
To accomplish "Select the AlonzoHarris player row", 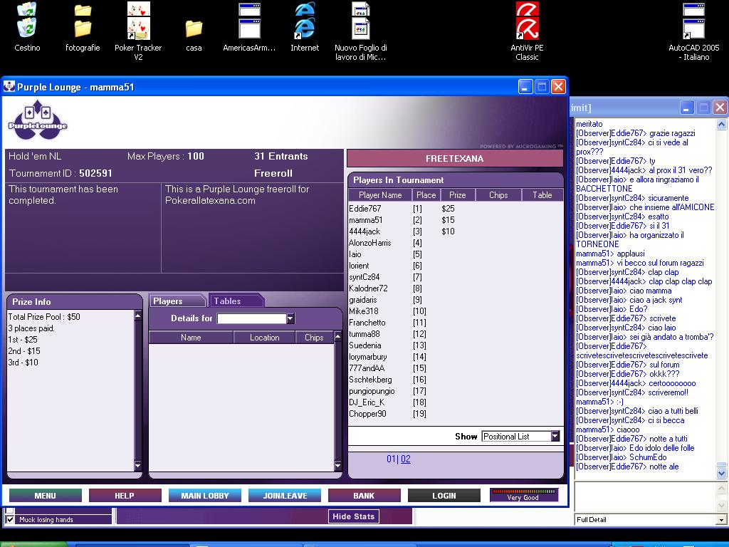I will coord(456,243).
